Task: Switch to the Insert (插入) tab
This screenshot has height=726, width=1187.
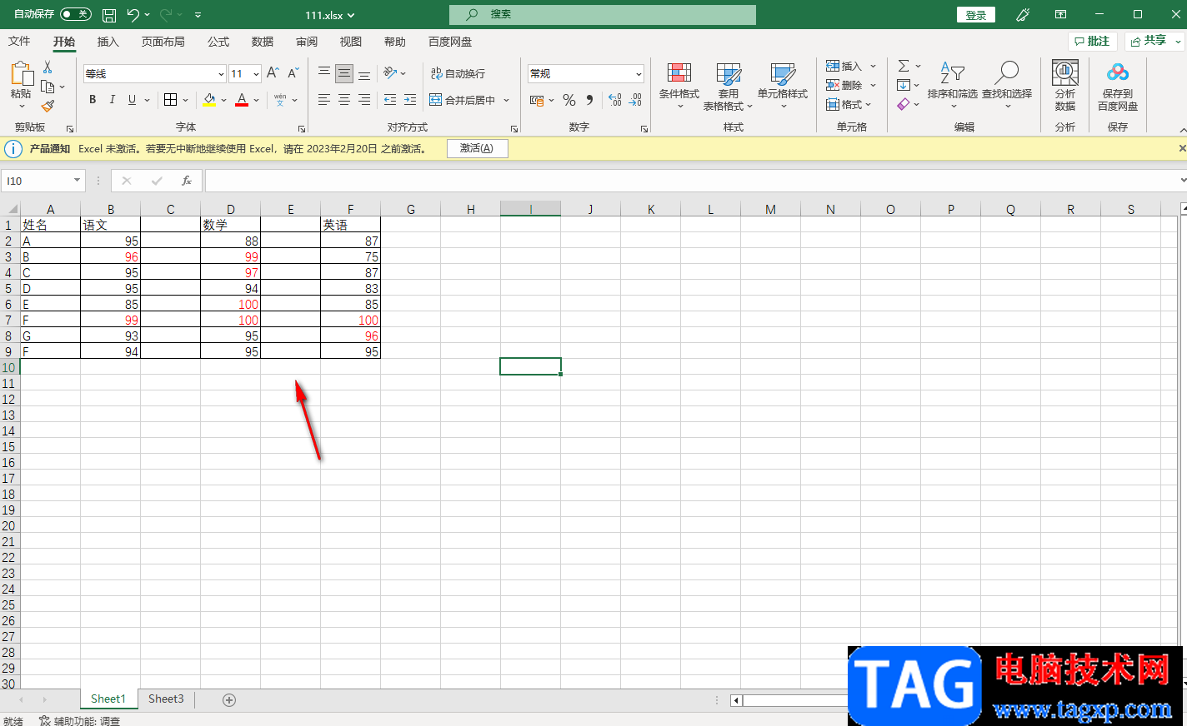Action: tap(108, 42)
